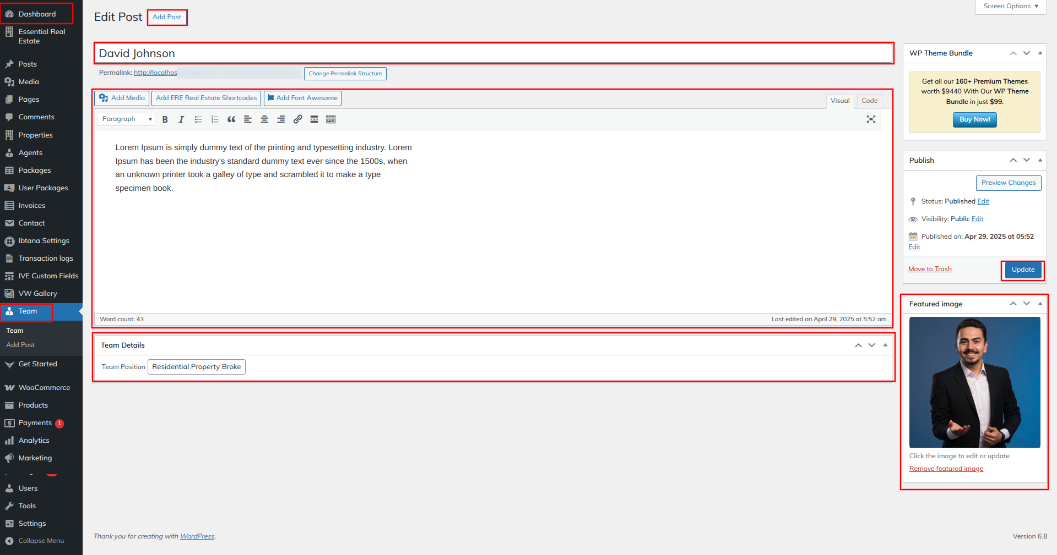
Task: Toggle the editor toolbar kitchen sink
Action: tap(330, 119)
